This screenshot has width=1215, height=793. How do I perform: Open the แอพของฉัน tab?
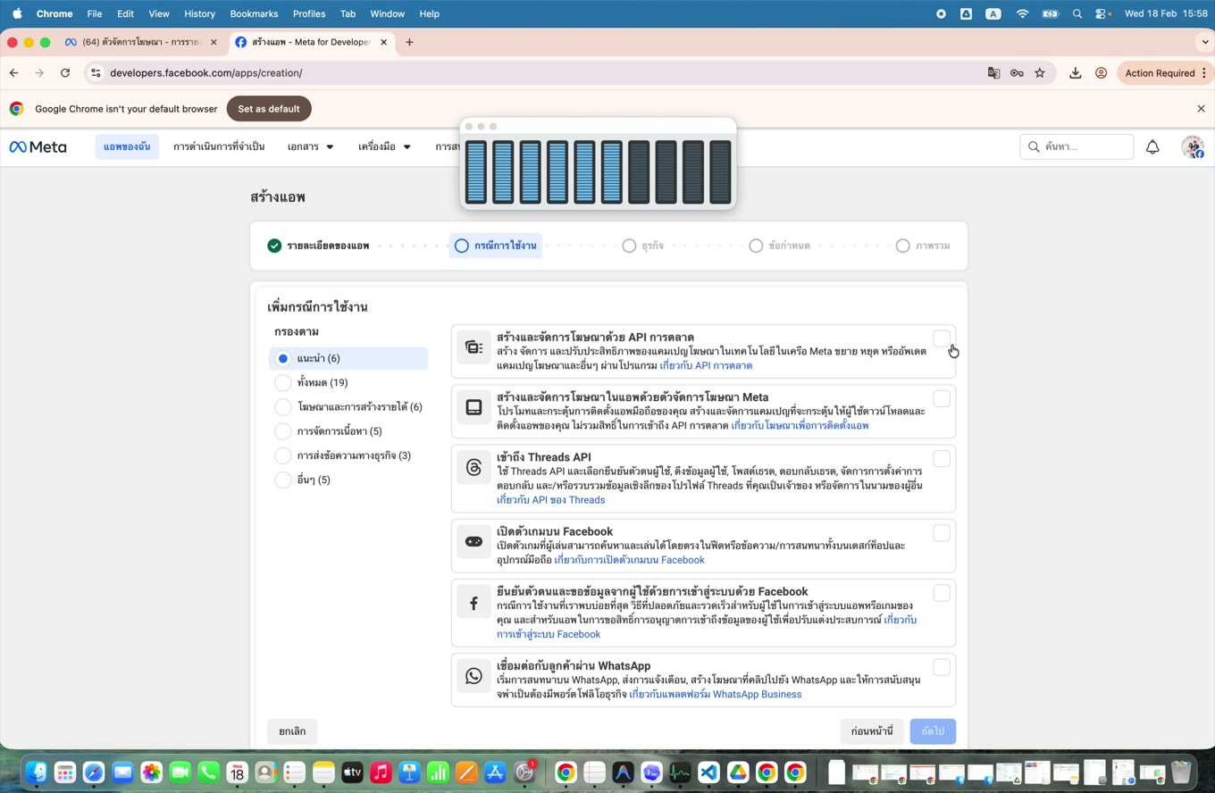(127, 146)
